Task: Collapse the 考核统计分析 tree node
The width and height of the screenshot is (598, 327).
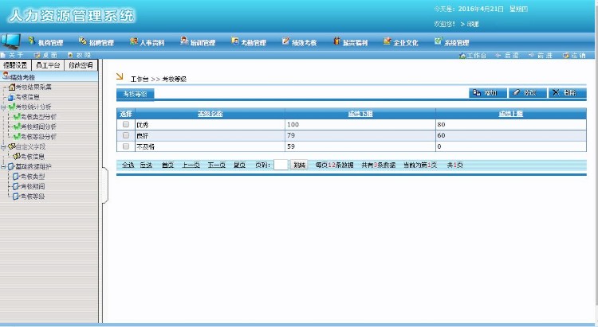Action: pyautogui.click(x=3, y=107)
